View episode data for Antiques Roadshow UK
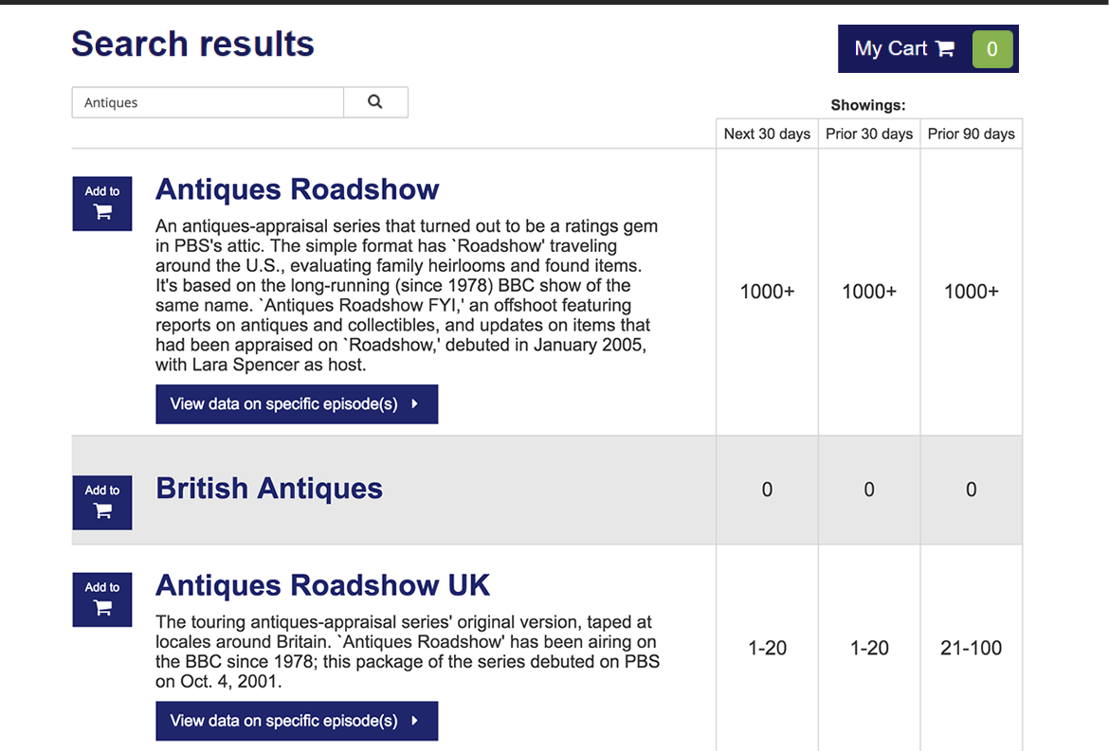Image resolution: width=1109 pixels, height=751 pixels. pos(296,721)
